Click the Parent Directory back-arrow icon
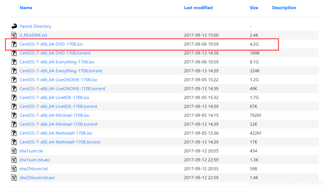The image size is (327, 188). pos(14,26)
